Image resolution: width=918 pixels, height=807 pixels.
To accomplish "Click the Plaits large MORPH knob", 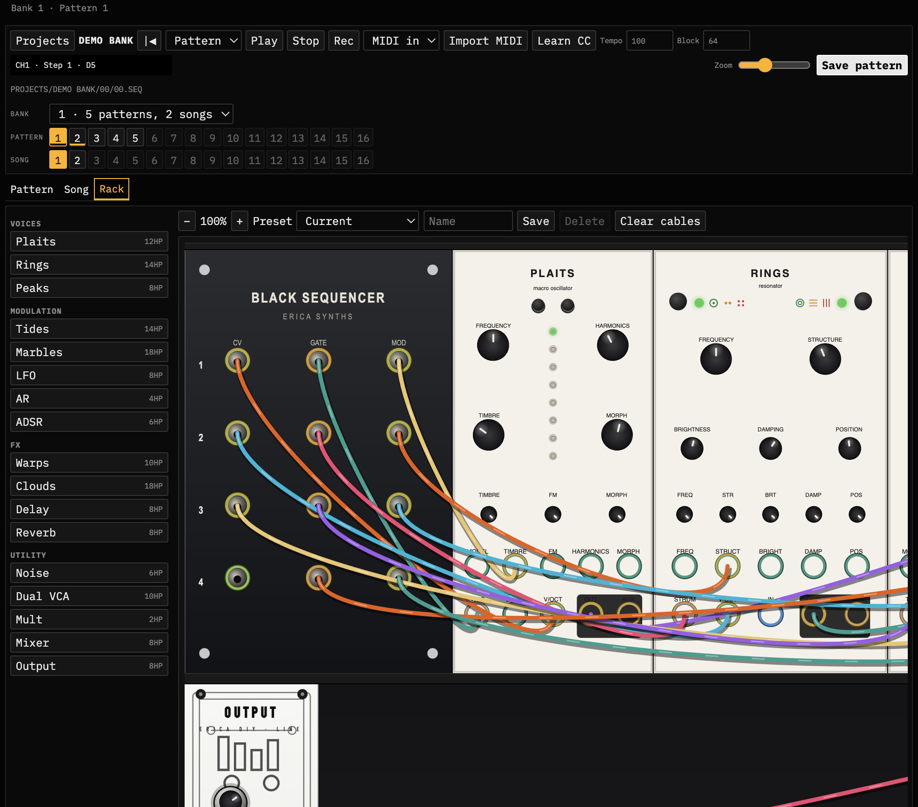I will click(617, 435).
